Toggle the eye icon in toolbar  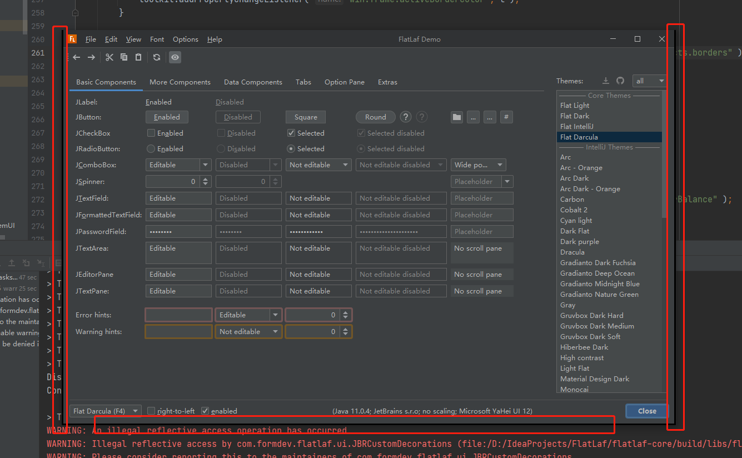coord(175,57)
